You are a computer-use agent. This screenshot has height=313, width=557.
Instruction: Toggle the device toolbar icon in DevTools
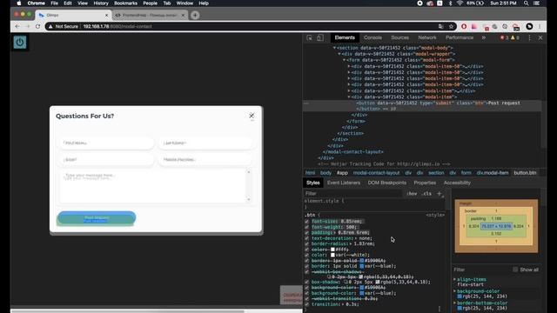[320, 37]
